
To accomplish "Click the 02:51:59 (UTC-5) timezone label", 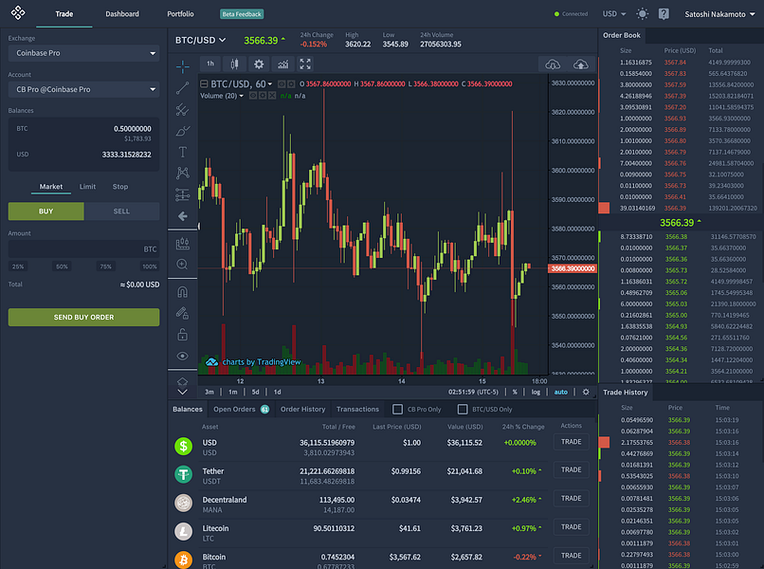I will point(473,392).
